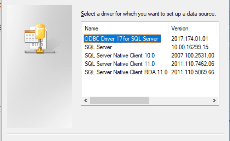This screenshot has height=141, width=230.
Task: Click version 10.00.16299.15 cell
Action: pos(190,47)
